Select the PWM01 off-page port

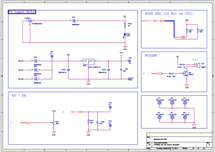[x=160, y=74]
